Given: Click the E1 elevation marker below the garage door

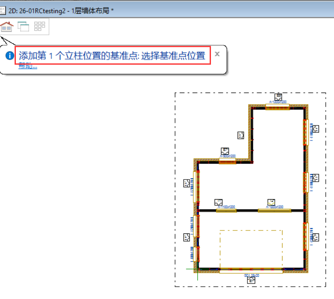Looking at the screenshot, I should pos(251,281).
